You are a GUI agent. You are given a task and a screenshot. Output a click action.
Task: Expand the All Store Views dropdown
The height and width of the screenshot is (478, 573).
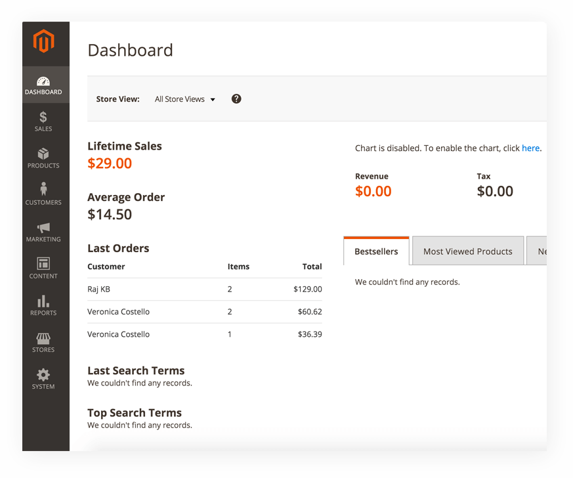point(184,98)
